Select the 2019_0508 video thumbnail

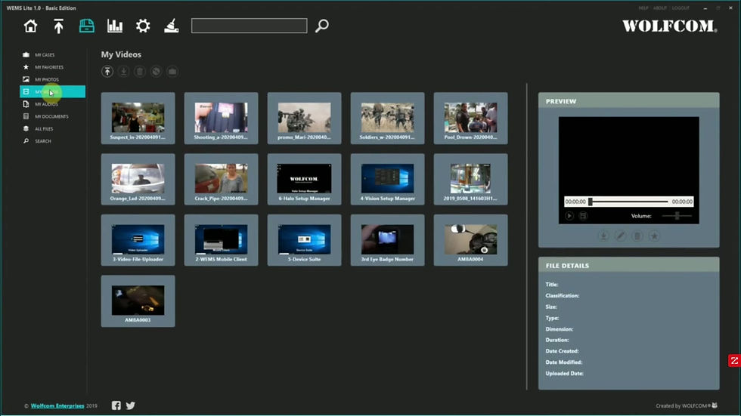coord(470,179)
